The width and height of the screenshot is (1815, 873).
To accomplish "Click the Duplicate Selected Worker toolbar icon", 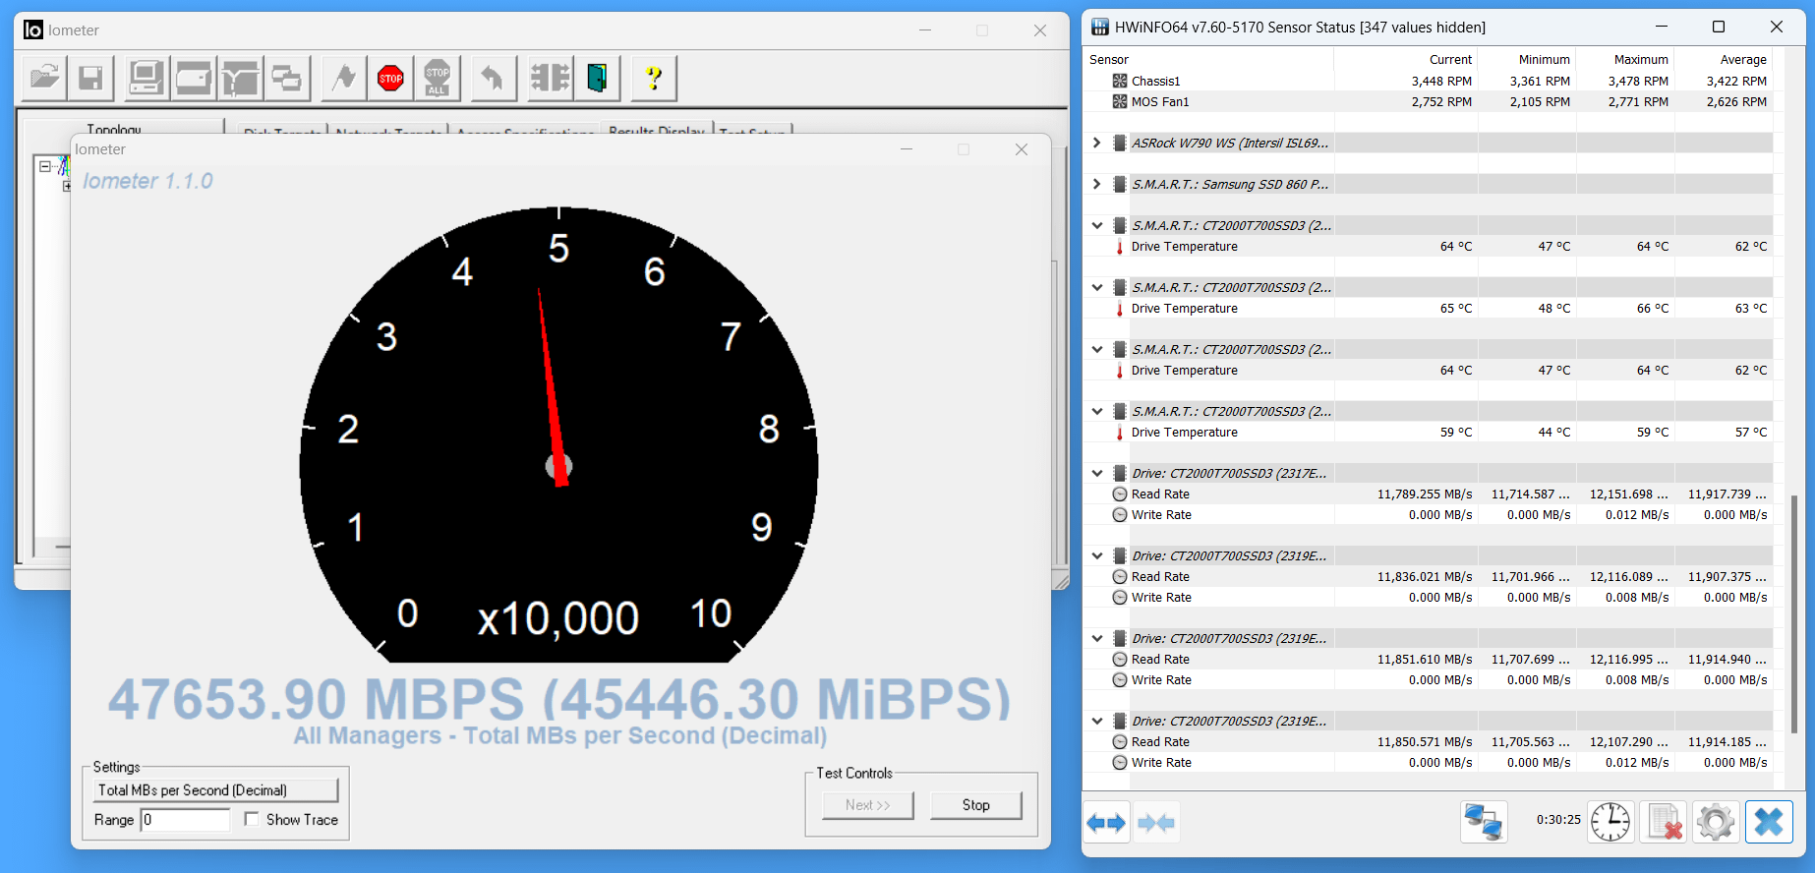I will pyautogui.click(x=287, y=77).
